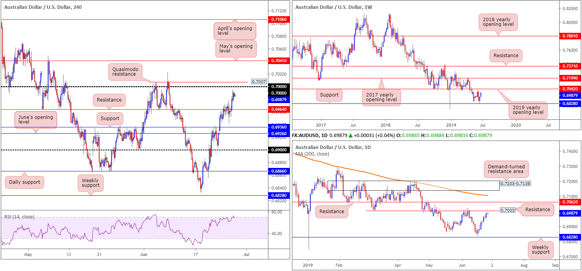Click Resistance callout on the 1W chart

tap(506, 56)
